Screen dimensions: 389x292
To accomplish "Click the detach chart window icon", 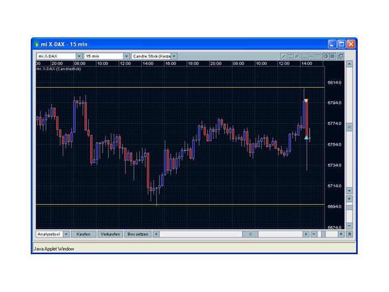I will point(340,56).
